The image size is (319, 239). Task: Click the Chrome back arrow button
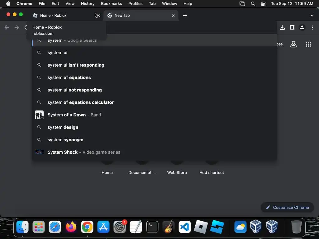7,27
